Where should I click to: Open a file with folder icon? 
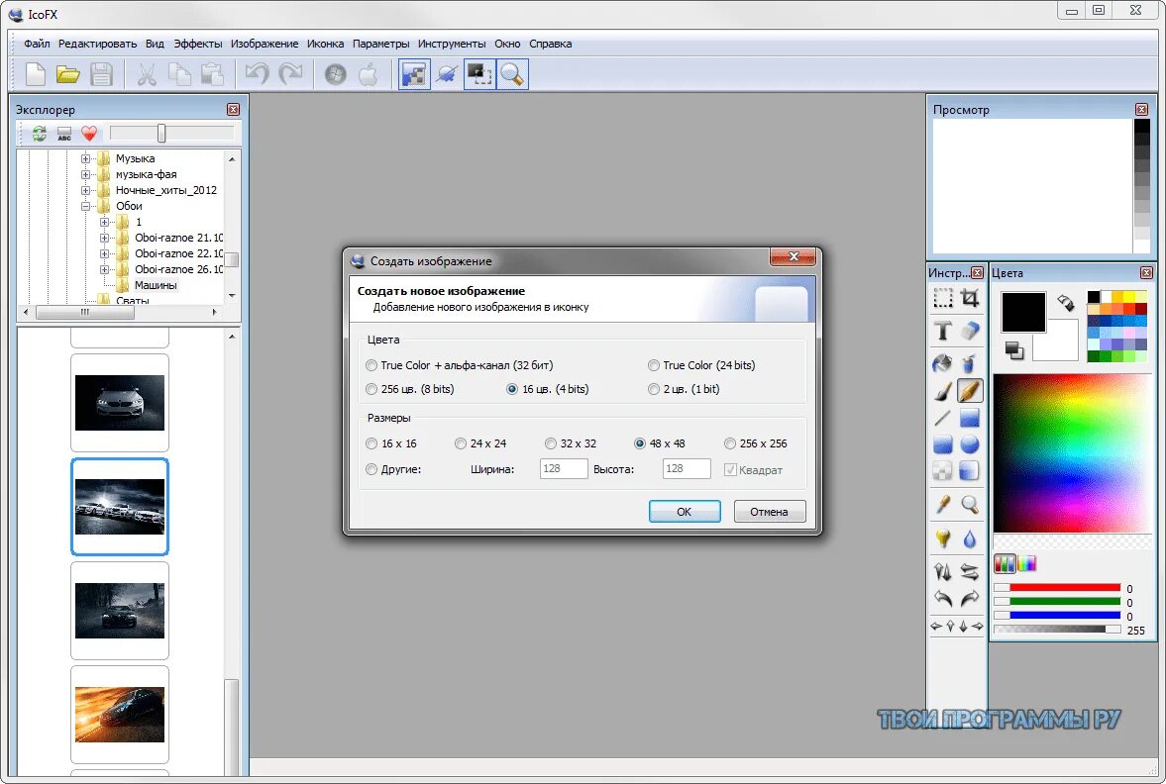point(67,74)
